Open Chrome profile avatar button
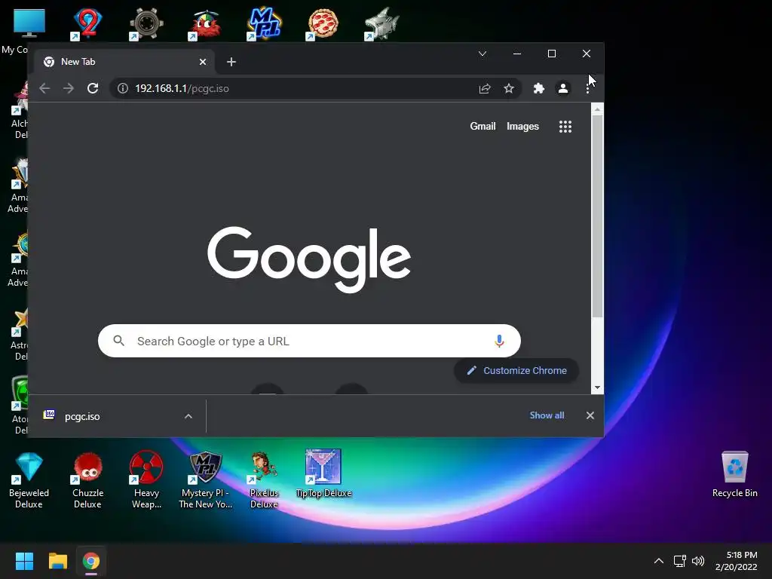Viewport: 772px width, 579px height. [x=562, y=89]
